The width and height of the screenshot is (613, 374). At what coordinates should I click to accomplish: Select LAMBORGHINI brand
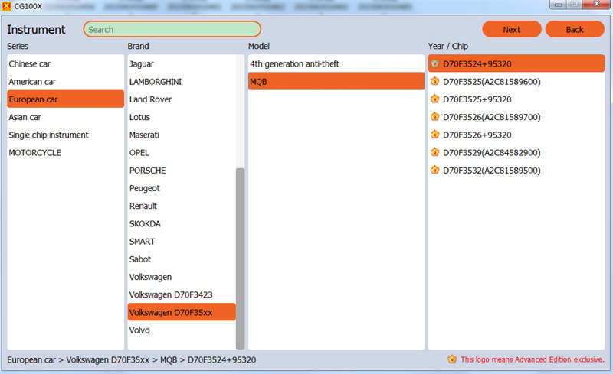tap(182, 82)
